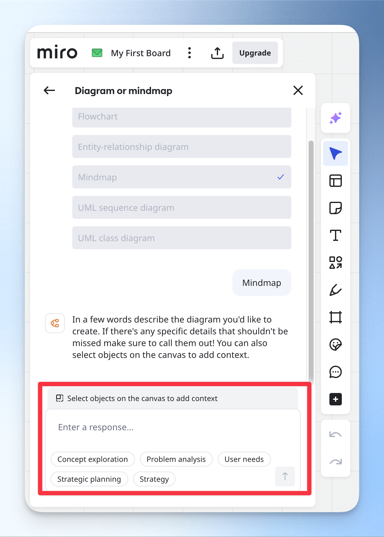Open board three-dot options menu
The height and width of the screenshot is (537, 384).
click(190, 53)
